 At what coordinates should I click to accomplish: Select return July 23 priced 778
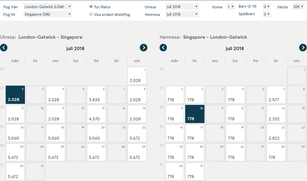pyautogui.click(x=175, y=152)
